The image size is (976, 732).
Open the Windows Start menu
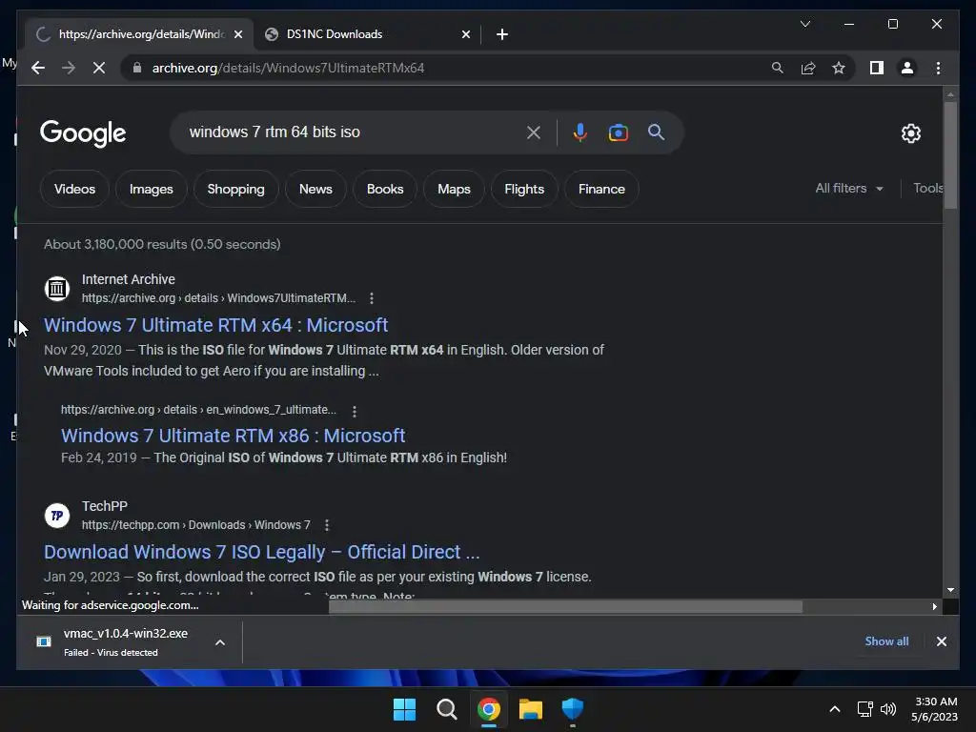404,709
